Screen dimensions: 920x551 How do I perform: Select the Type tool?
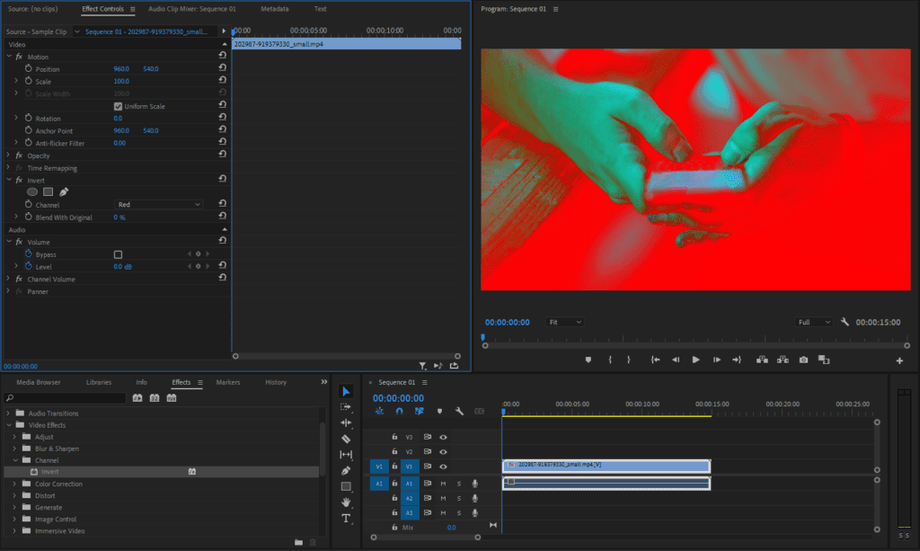click(346, 518)
